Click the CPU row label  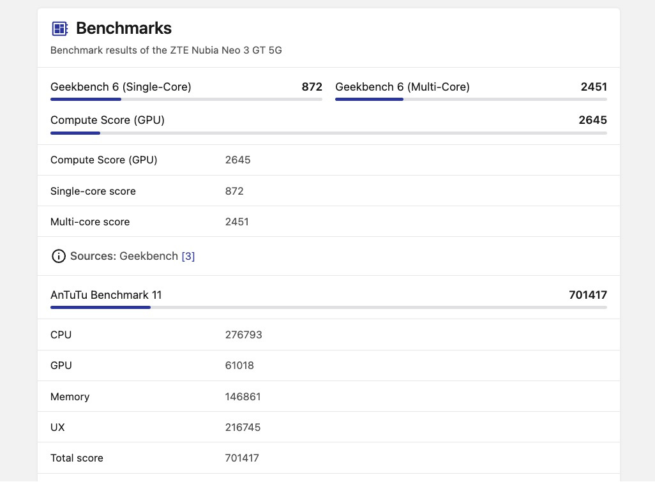(61, 335)
